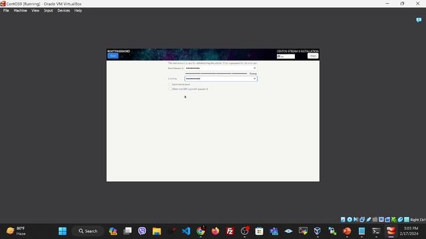Click the installer Help button
Screen dimensions: 426x239
[x=313, y=56]
